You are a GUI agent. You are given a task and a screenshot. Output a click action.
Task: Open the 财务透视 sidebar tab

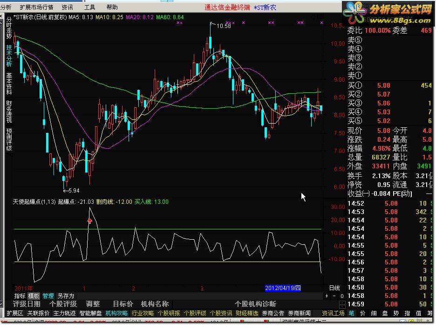(9, 111)
